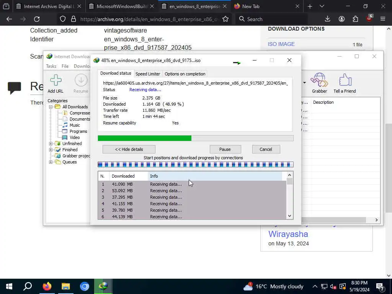Select the Download status tab
This screenshot has width=392, height=294.
[x=116, y=73]
